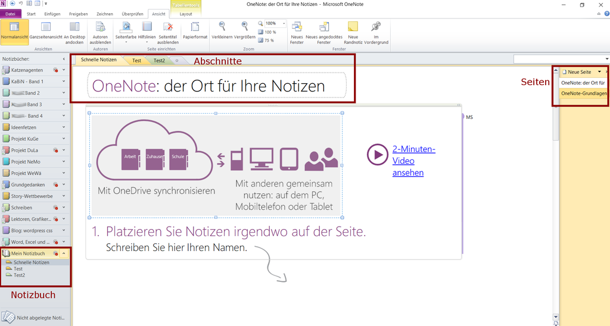The width and height of the screenshot is (610, 326).
Task: Collapse the Mein Notizbuch notebook
Action: pos(64,253)
